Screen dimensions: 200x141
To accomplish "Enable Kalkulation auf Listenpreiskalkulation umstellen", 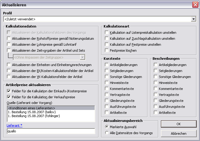I will point(107,32).
